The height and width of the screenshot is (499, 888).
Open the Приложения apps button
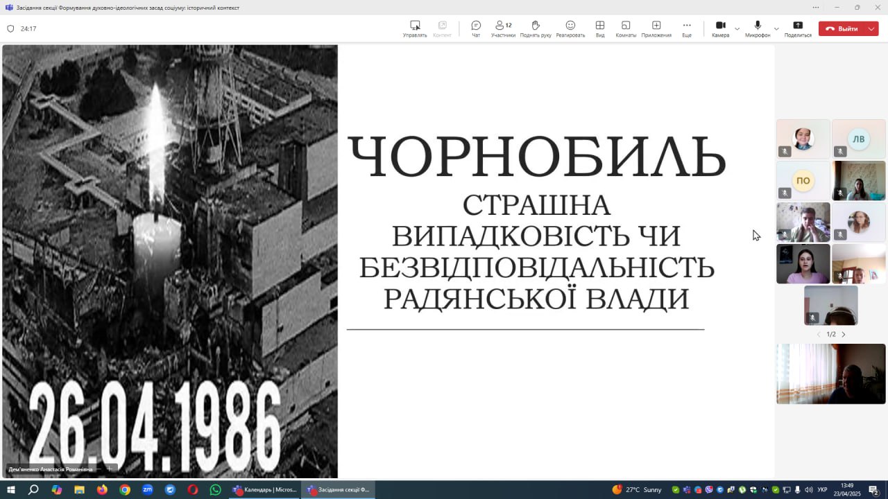click(656, 28)
